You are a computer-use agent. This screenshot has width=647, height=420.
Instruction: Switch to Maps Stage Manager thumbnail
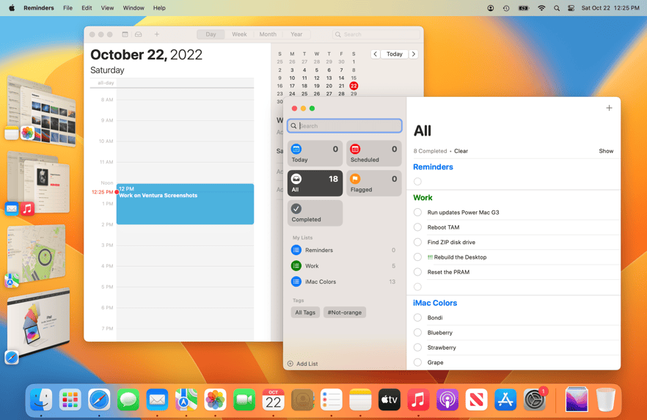pos(37,253)
